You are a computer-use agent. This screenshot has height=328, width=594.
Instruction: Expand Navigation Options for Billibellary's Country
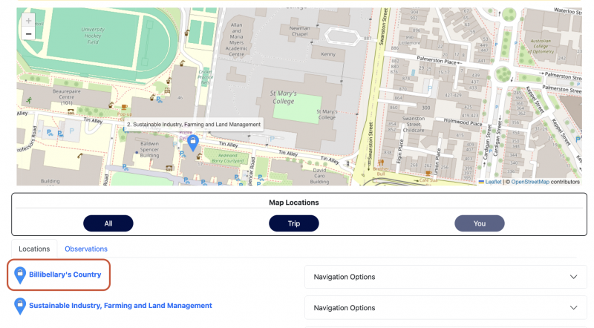point(446,277)
